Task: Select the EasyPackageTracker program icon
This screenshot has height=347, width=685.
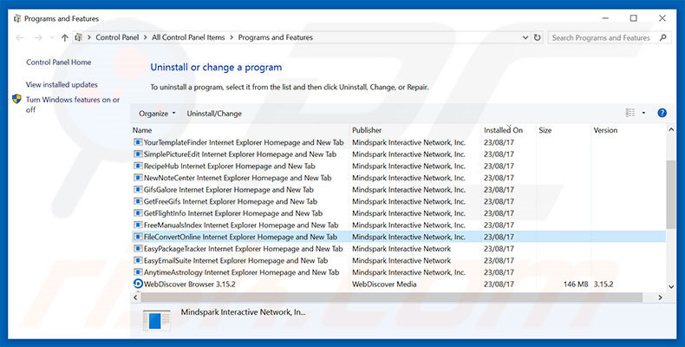Action: 138,249
